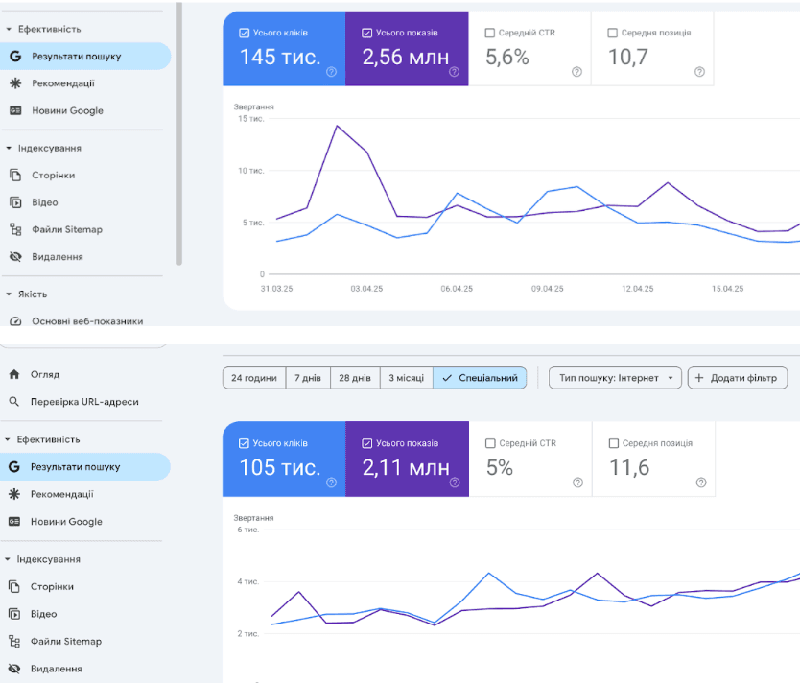Click the magnifier icon beside Перевірка URL-адреси
The image size is (800, 683).
[x=14, y=402]
